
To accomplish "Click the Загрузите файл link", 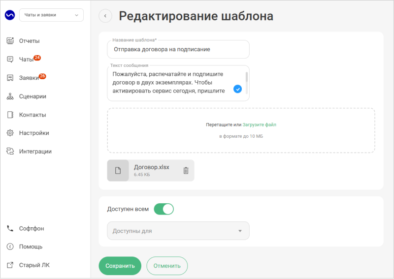I will coord(259,124).
